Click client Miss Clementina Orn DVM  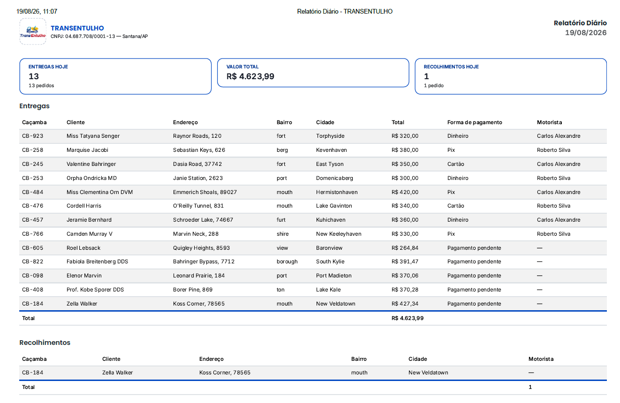pyautogui.click(x=99, y=192)
